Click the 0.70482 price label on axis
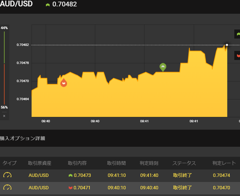Screen dimensions: 240x196 tap(22, 45)
